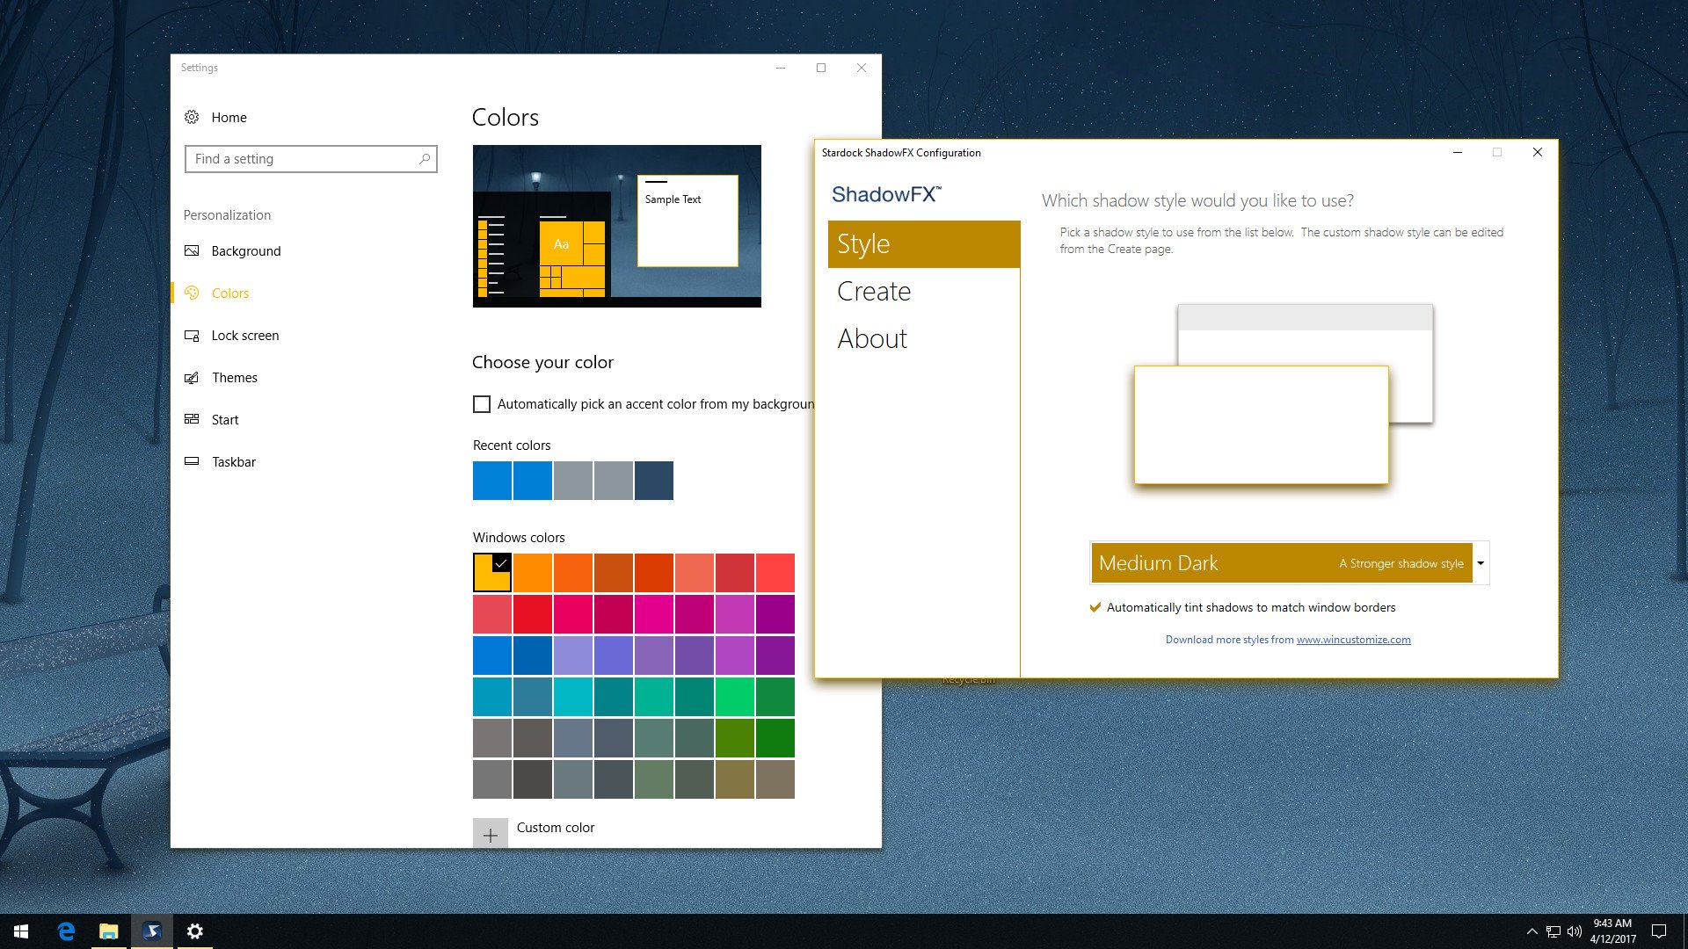Click the Themes brush icon in sidebar

tap(192, 377)
